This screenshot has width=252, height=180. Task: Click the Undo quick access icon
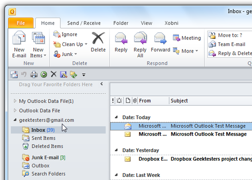pos(24,75)
